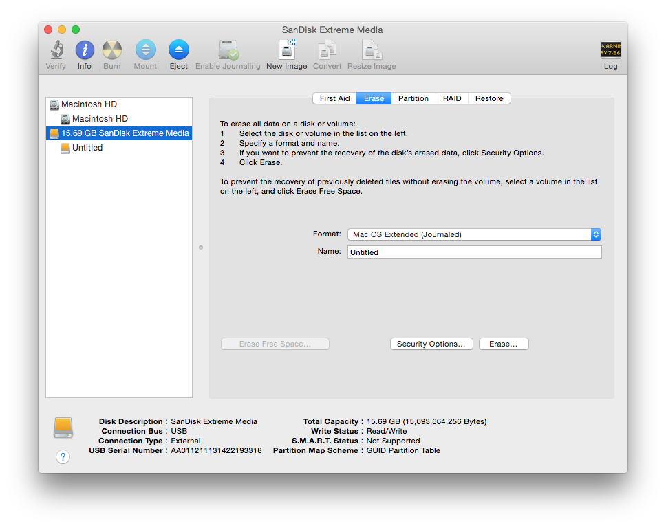This screenshot has width=666, height=528.
Task: Select the Macintosh HD parent disk
Action: pos(119,104)
